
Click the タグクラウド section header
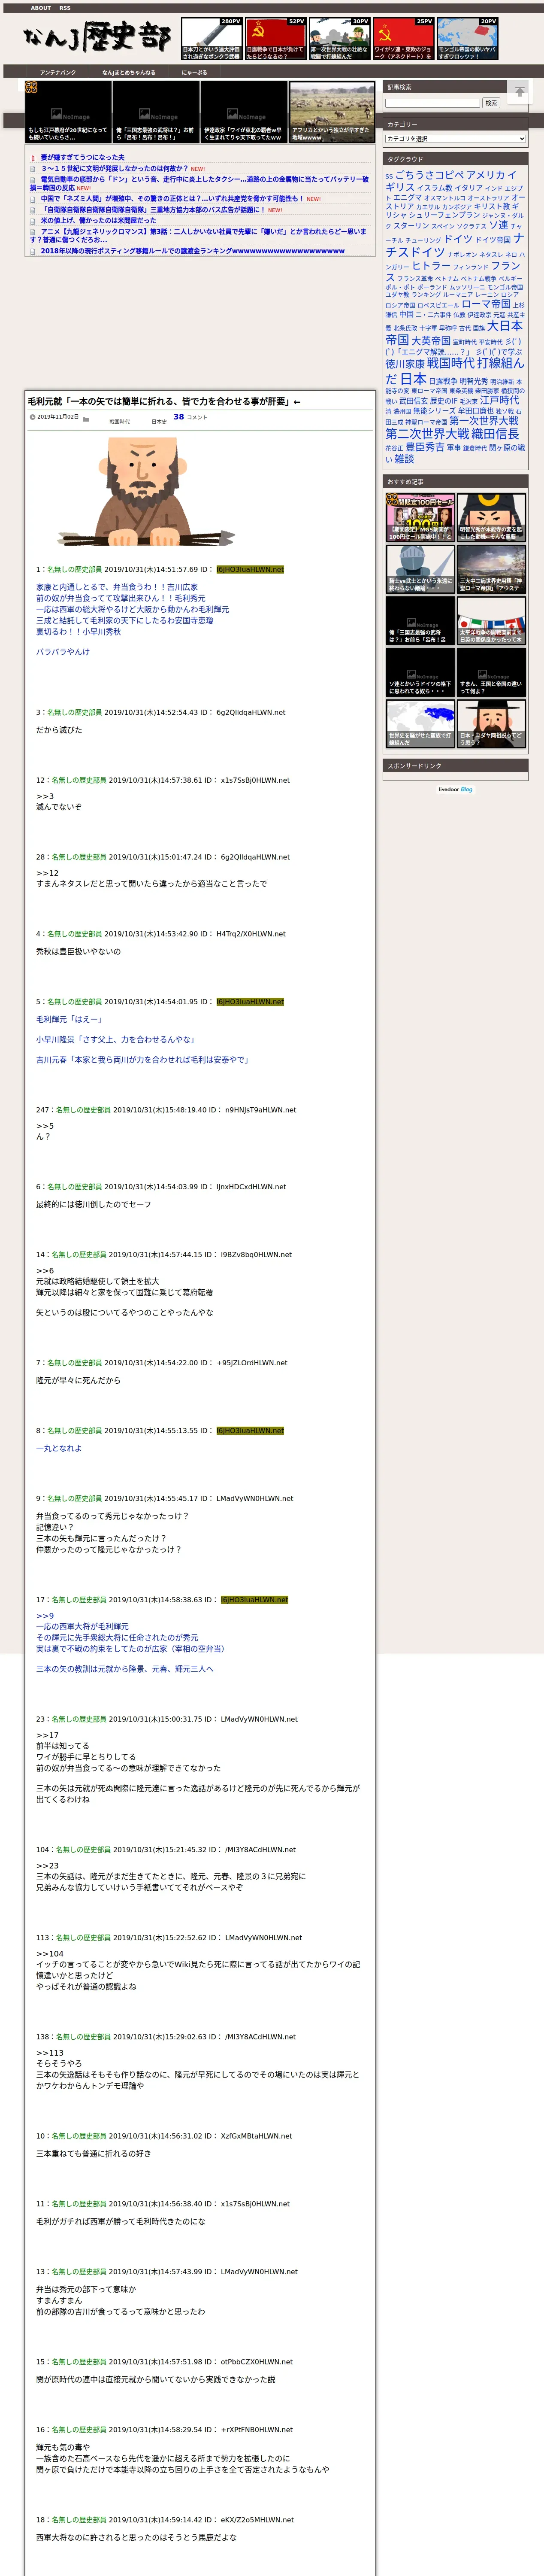point(455,159)
